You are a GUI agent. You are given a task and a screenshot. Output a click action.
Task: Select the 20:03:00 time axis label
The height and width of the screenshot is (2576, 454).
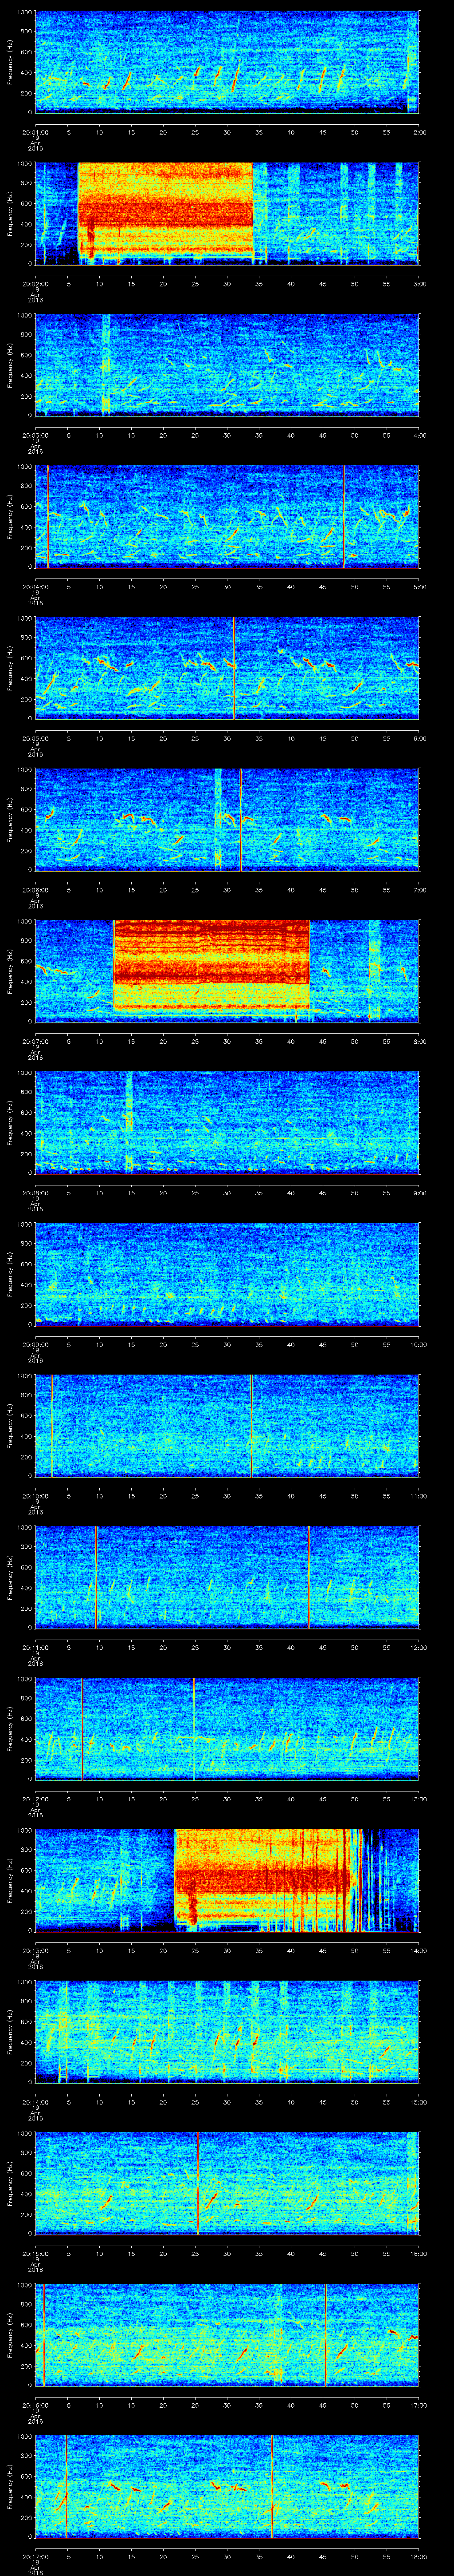35,435
